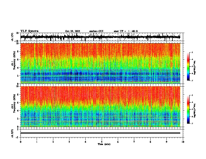206x159 pixels.
Task: Click the flat black ch.3 trace line
Action: point(100,133)
